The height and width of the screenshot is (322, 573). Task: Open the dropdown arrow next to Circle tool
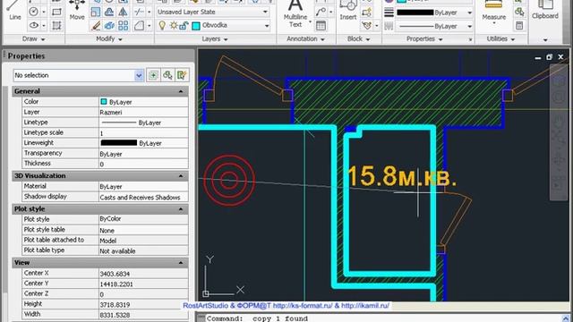click(x=44, y=12)
